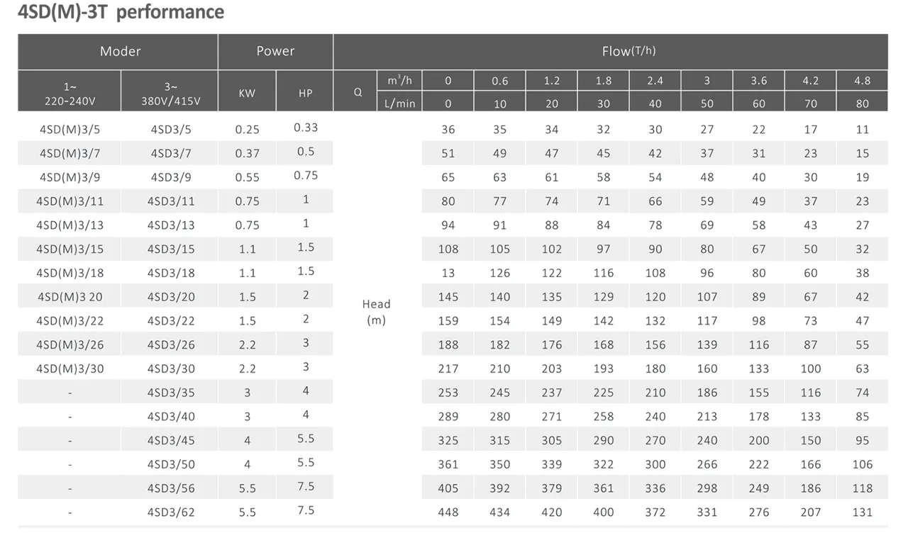Select model cell "4SD(M)3/5"

[70, 129]
